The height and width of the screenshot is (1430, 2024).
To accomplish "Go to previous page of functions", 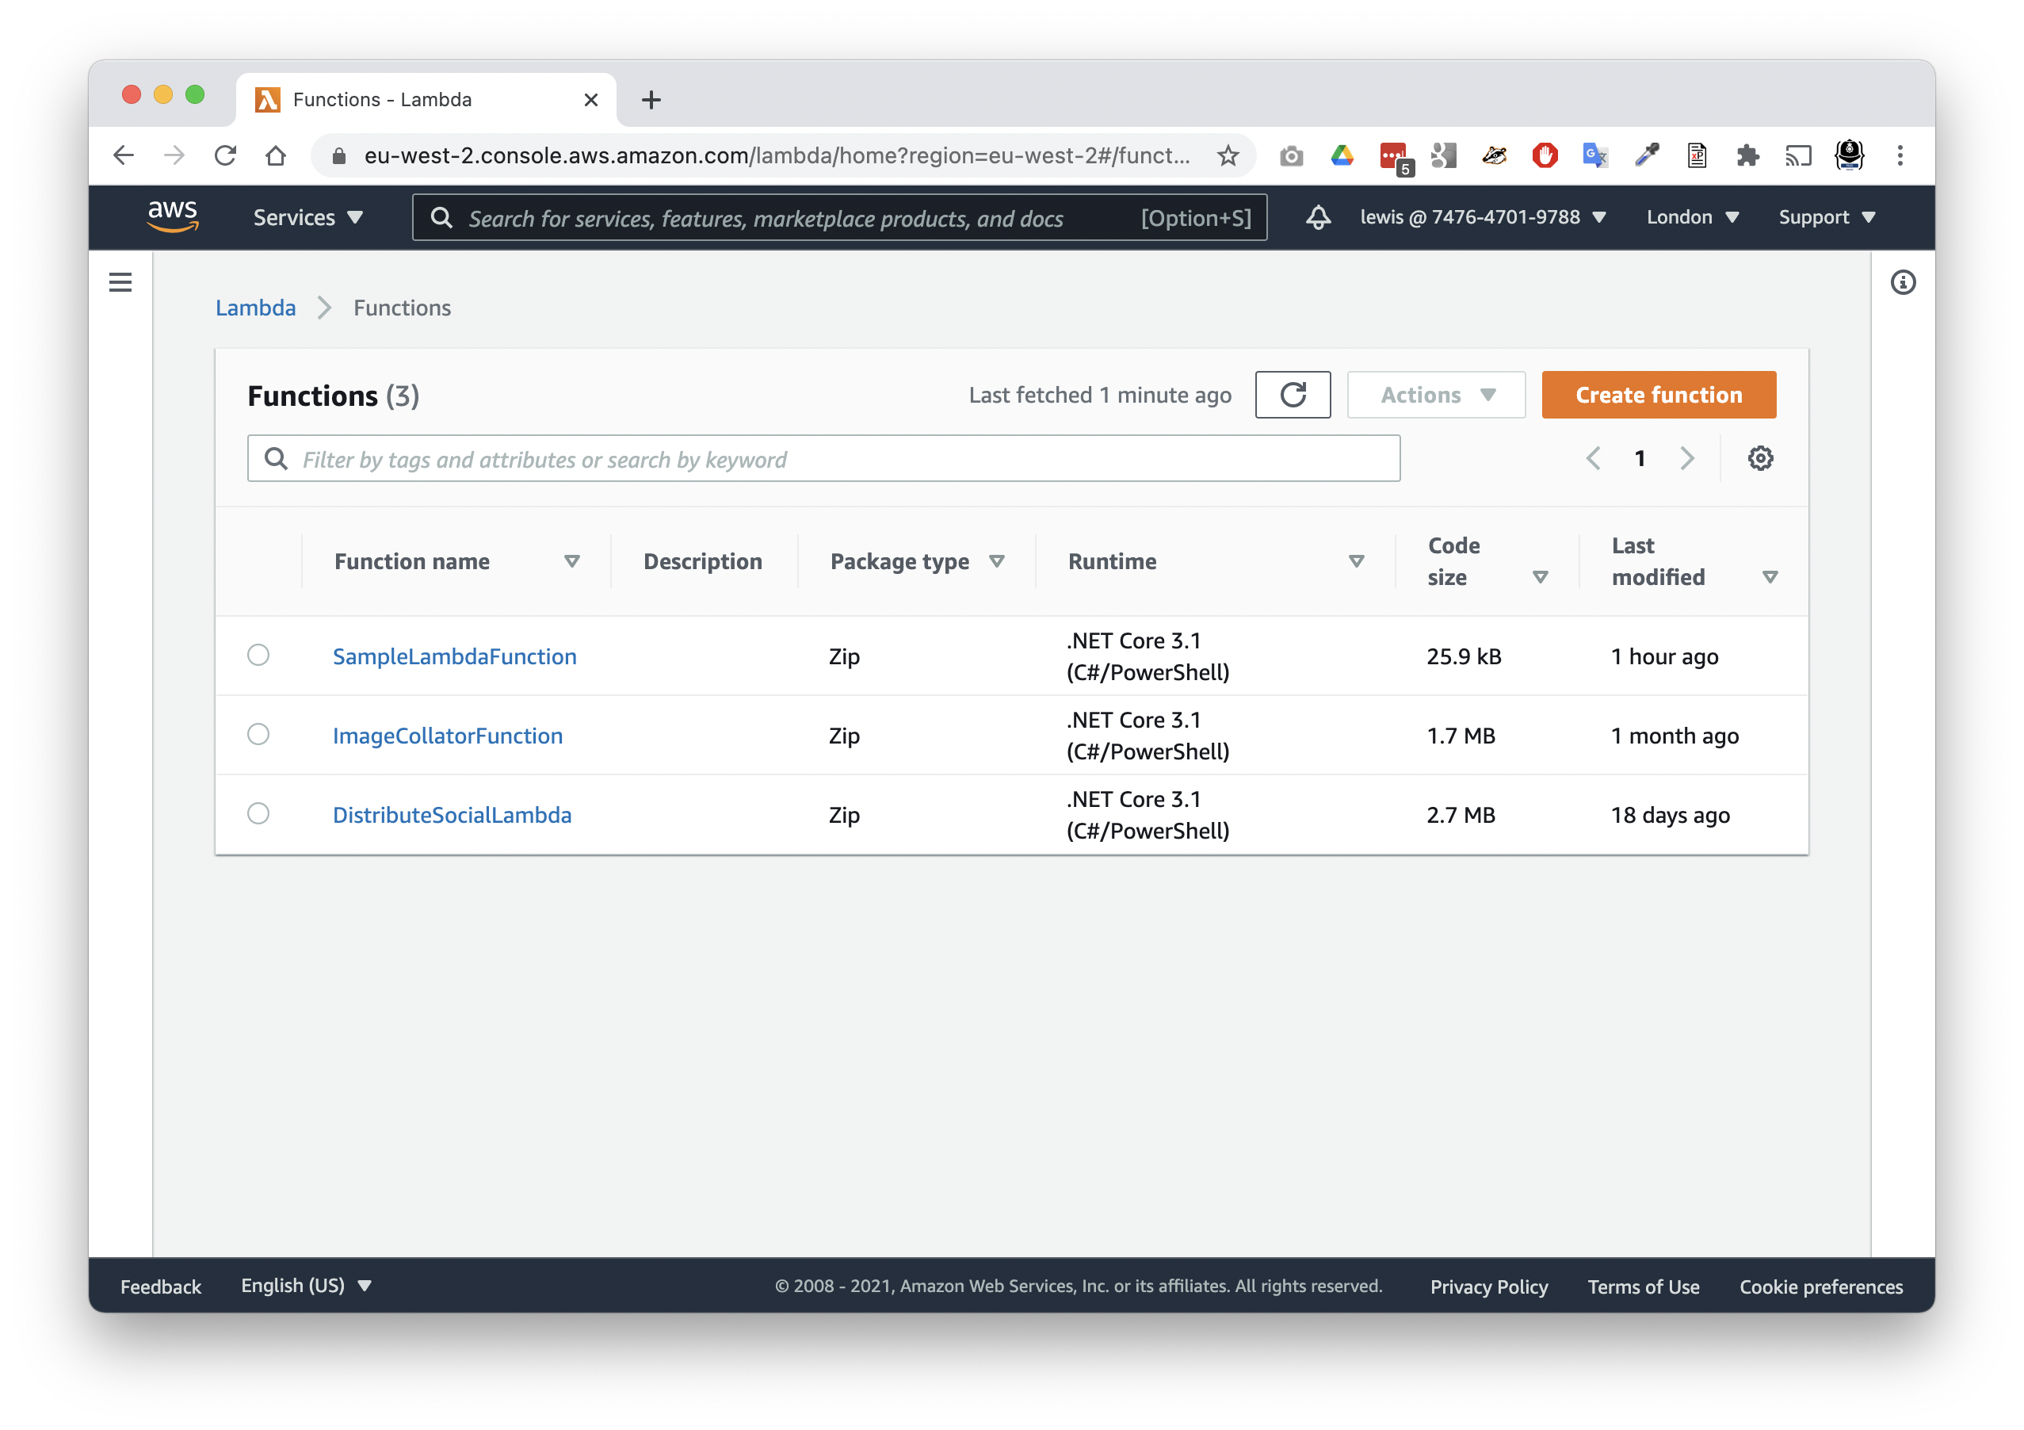I will click(1593, 457).
